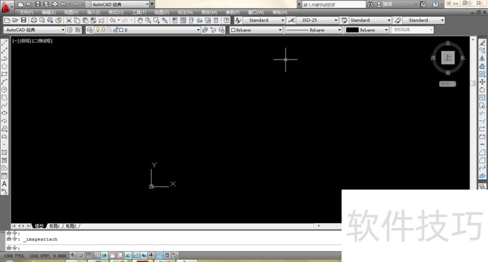Expand the layer 0 dropdown list
Viewport: 488px width, 262px height.
198,30
